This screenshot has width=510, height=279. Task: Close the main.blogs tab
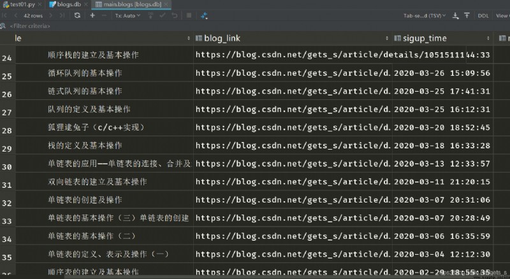pos(166,4)
